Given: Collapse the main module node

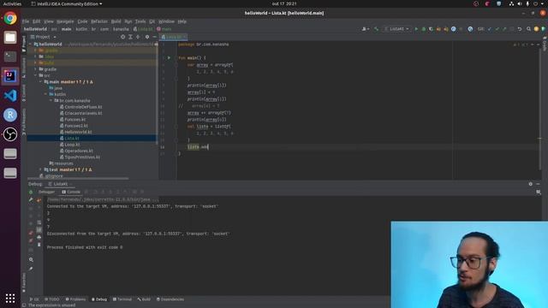Looking at the screenshot, I should tap(40, 82).
